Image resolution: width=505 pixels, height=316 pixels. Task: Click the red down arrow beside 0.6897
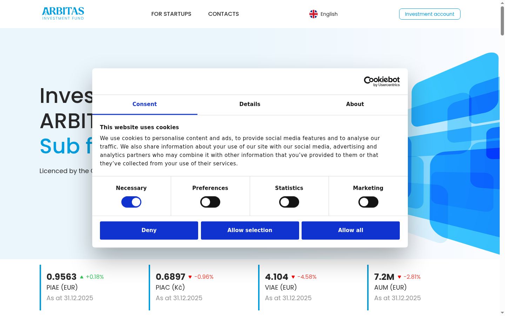(x=190, y=277)
